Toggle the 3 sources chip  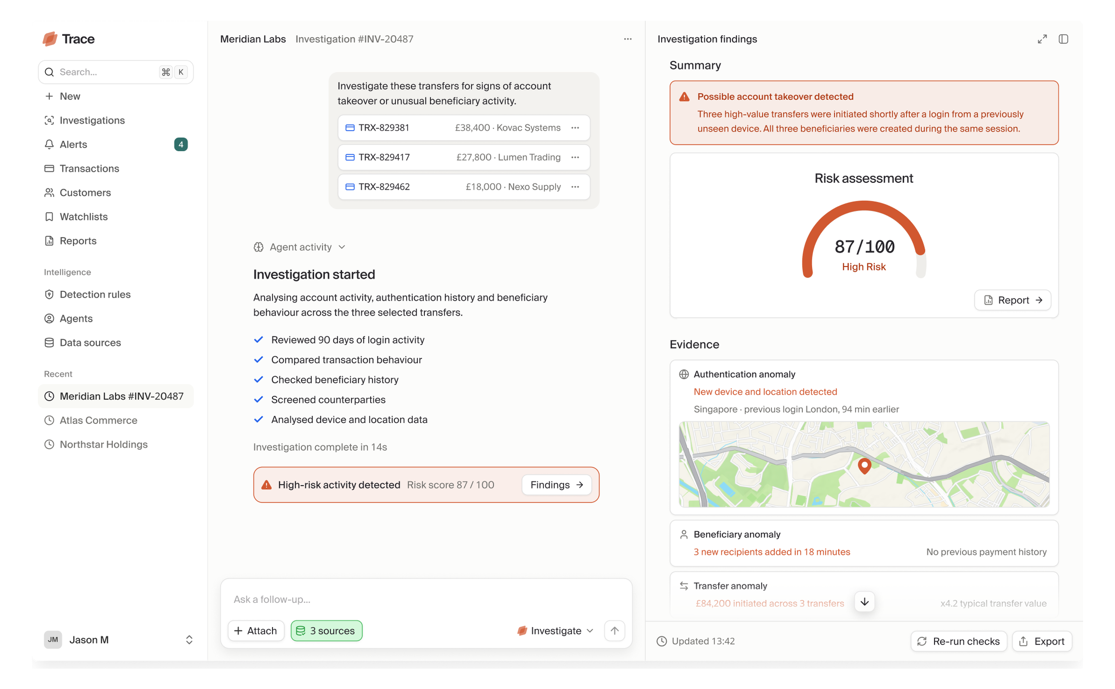click(326, 630)
